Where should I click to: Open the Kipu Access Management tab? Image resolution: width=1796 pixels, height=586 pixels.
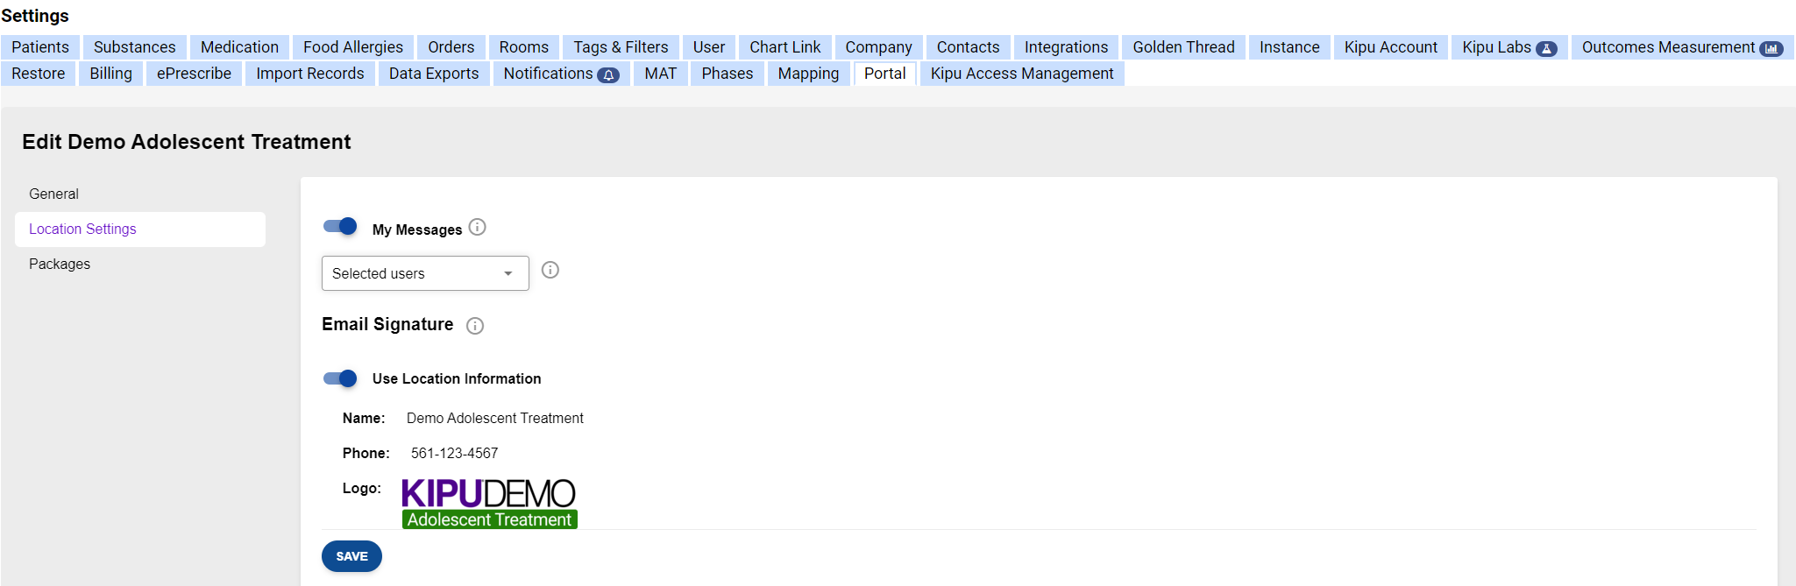[1021, 74]
